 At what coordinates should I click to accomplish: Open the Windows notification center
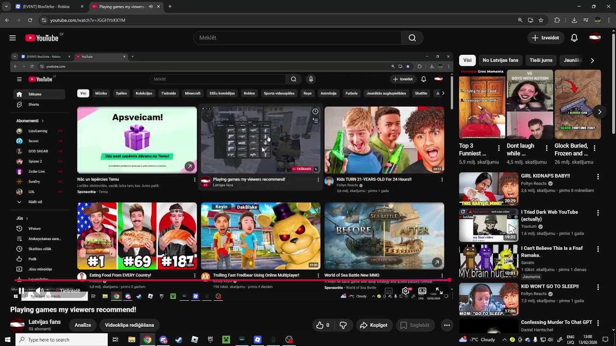[605, 340]
